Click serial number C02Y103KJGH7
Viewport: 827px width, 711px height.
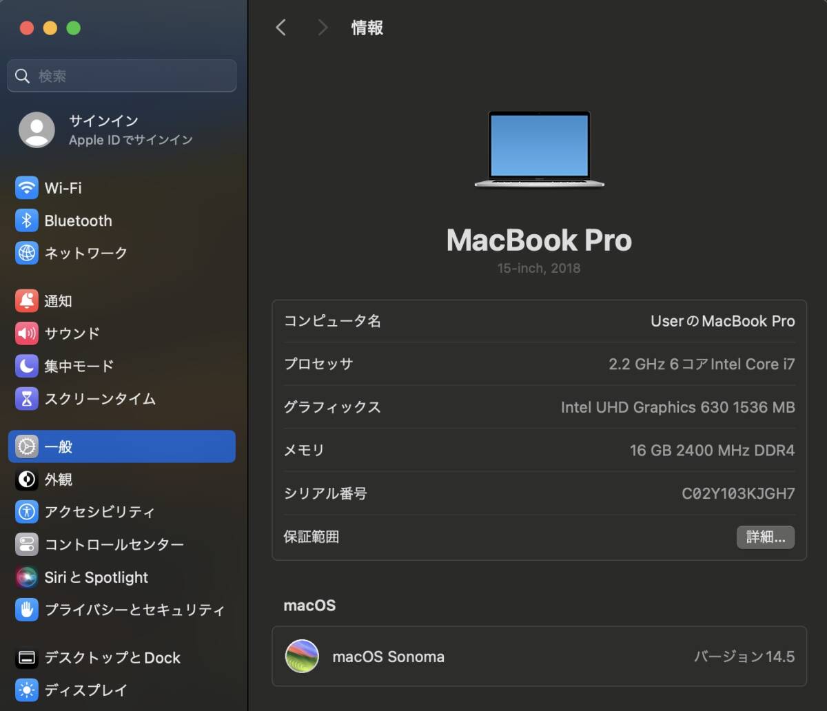pos(738,493)
